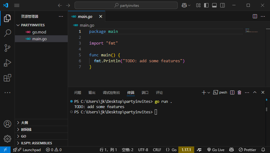The image size is (270, 153).
Task: Open the Run and Debug view
Action: tap(7, 63)
